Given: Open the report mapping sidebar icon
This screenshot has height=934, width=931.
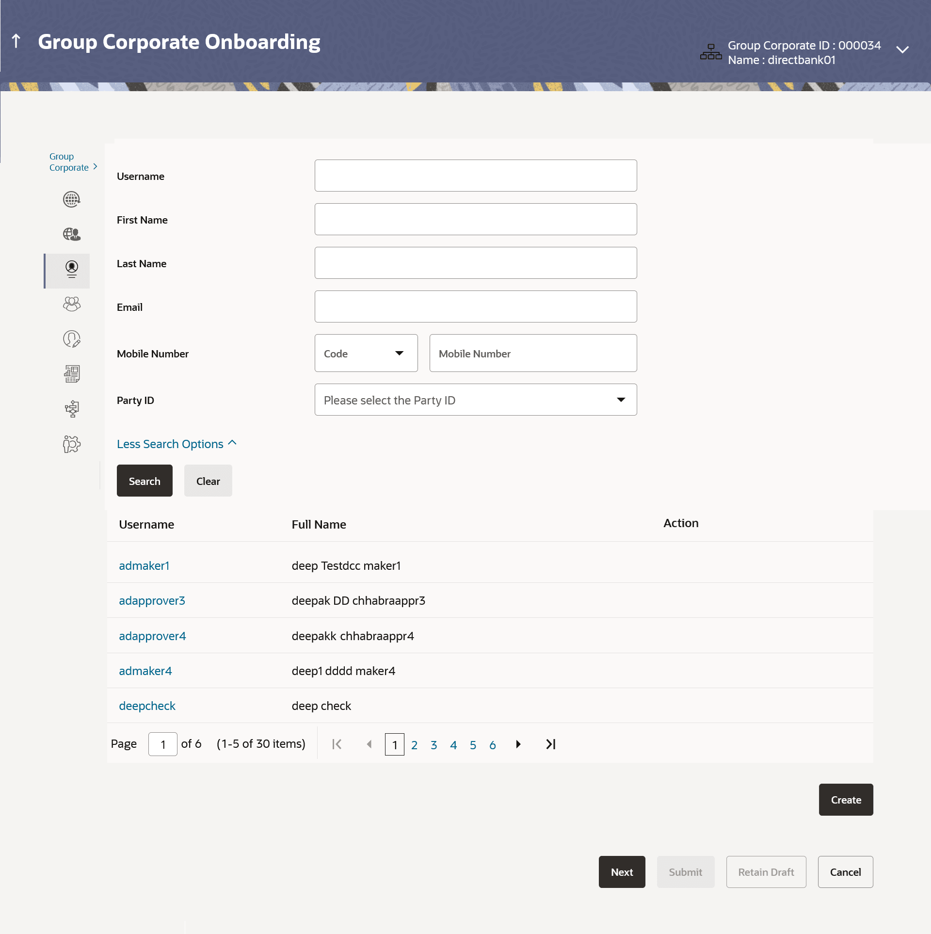Looking at the screenshot, I should click(x=71, y=374).
